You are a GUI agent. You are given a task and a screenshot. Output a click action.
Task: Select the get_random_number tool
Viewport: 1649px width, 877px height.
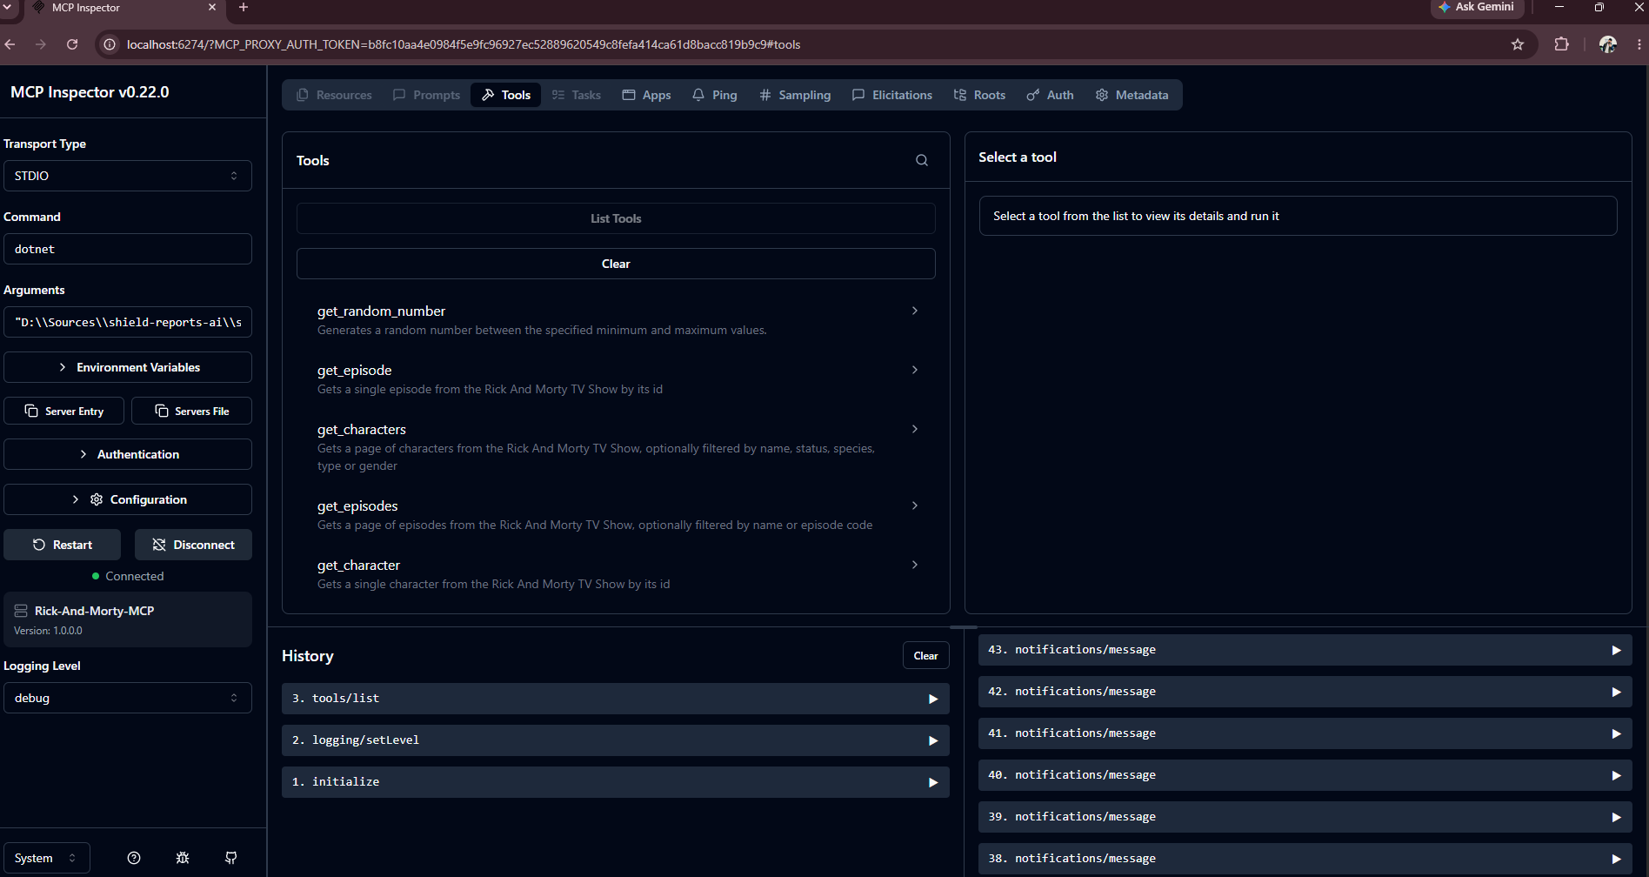[x=616, y=320]
